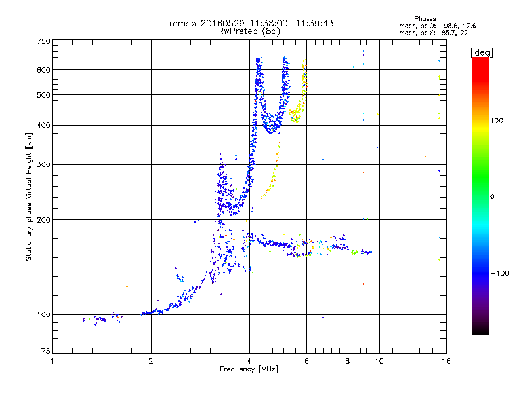Click the y-axis tick label '750'

43,41
